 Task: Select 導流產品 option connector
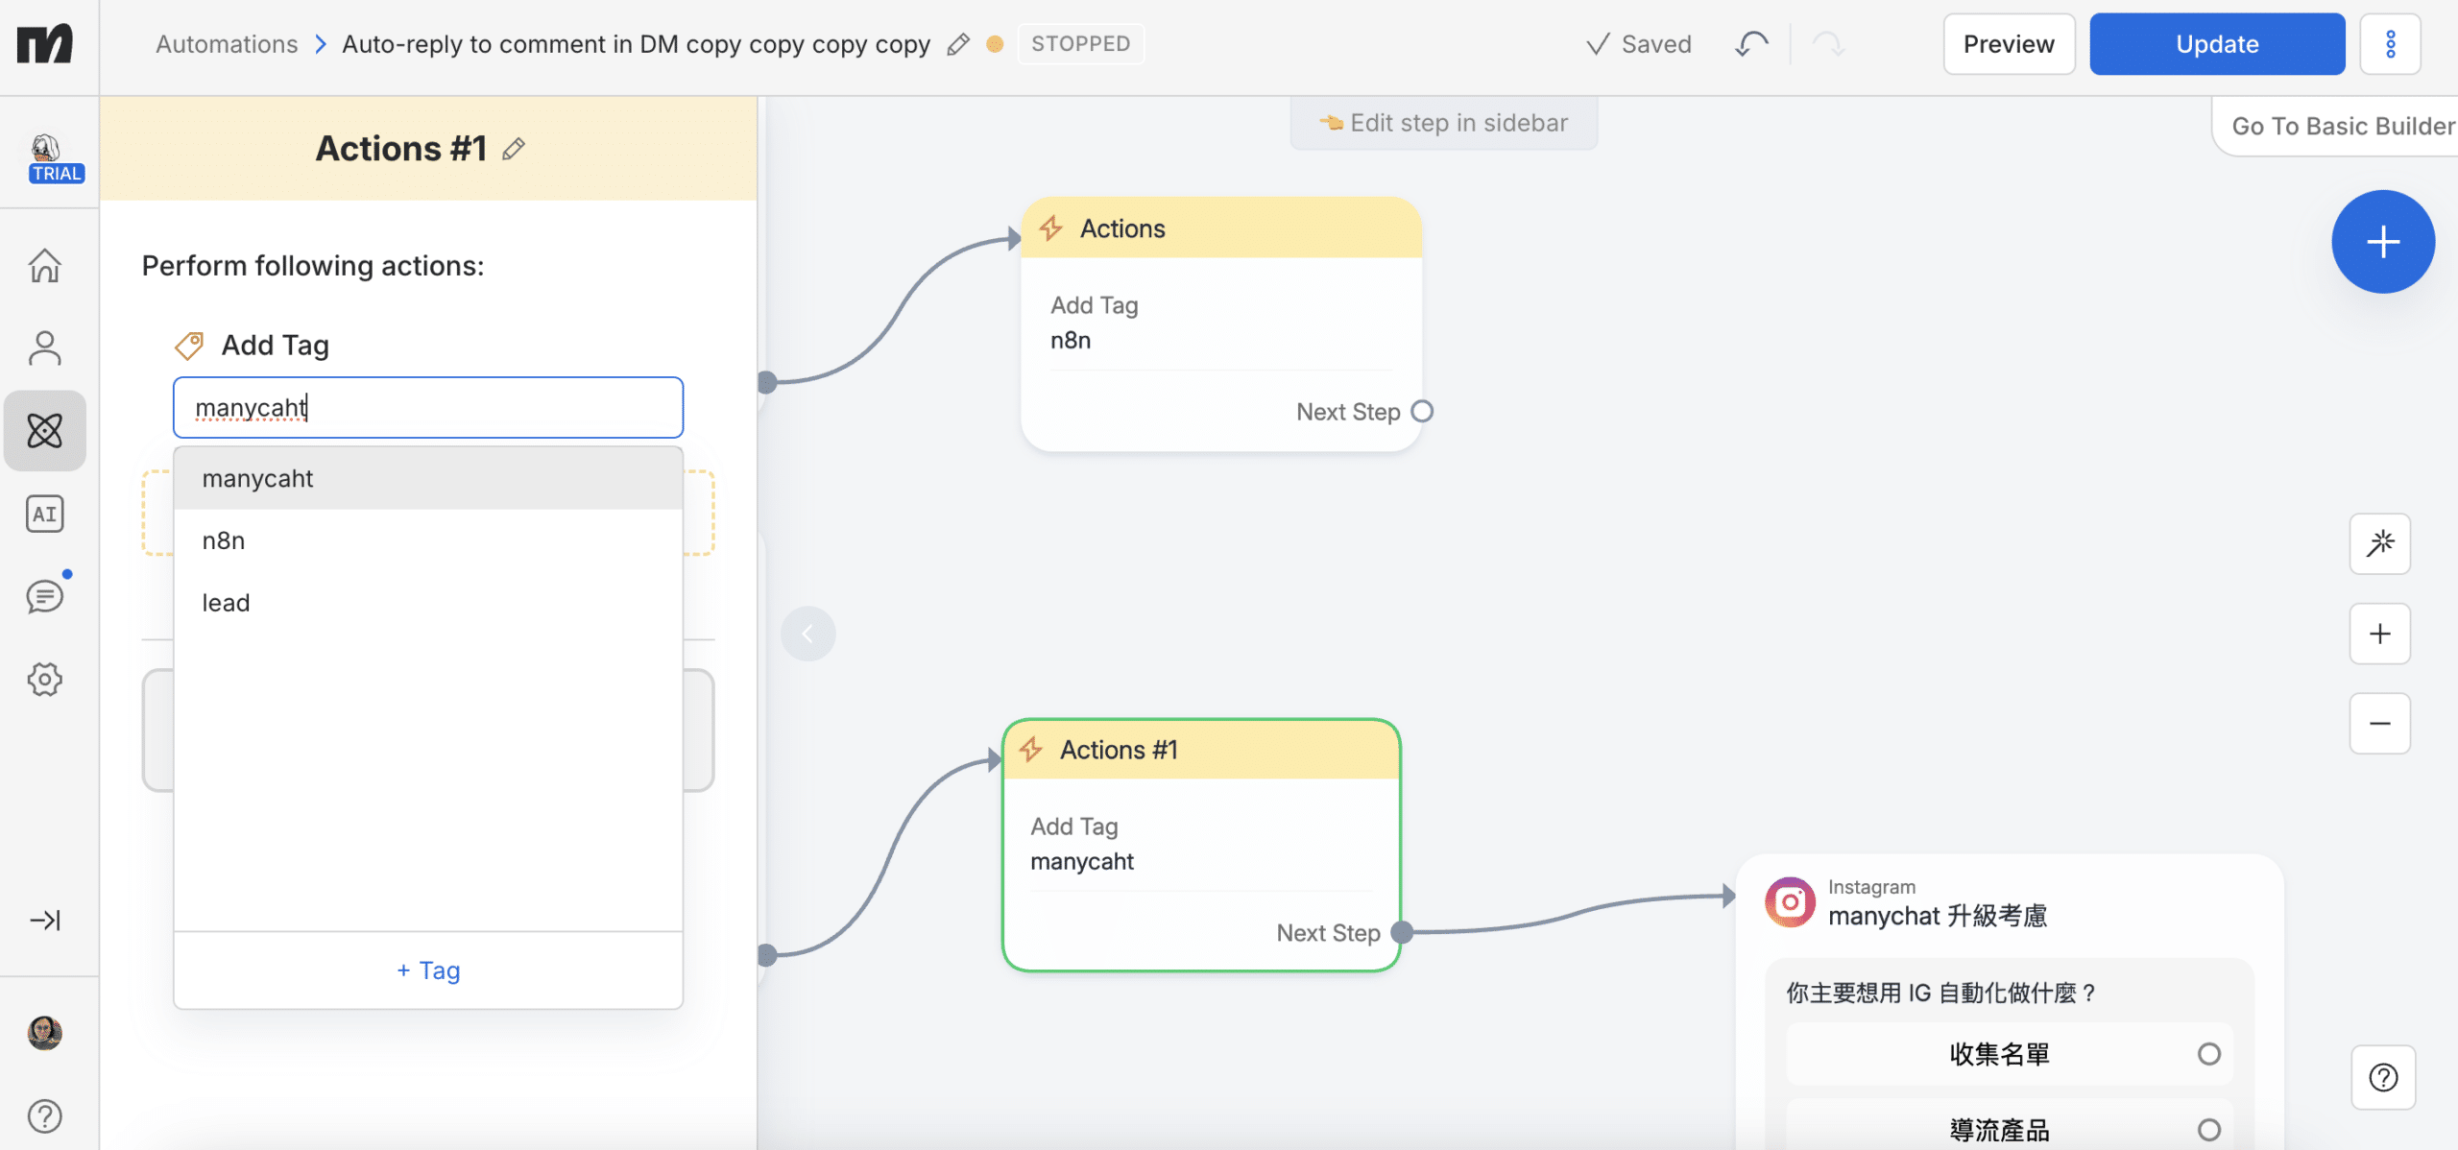pyautogui.click(x=2208, y=1130)
